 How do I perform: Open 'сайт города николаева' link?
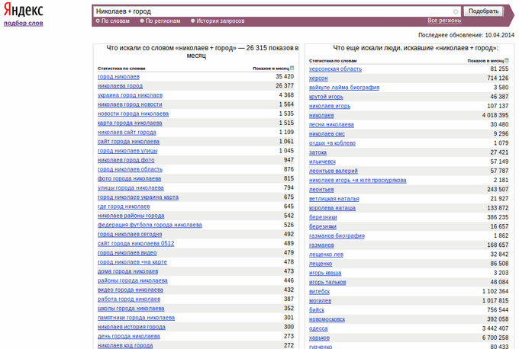tap(128, 142)
